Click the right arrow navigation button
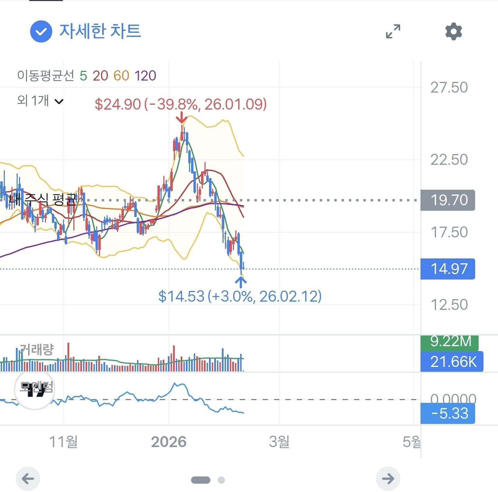 coord(388,479)
